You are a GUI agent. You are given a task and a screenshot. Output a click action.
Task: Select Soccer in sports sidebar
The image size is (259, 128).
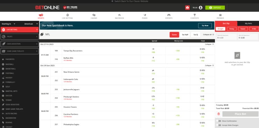click(9, 96)
